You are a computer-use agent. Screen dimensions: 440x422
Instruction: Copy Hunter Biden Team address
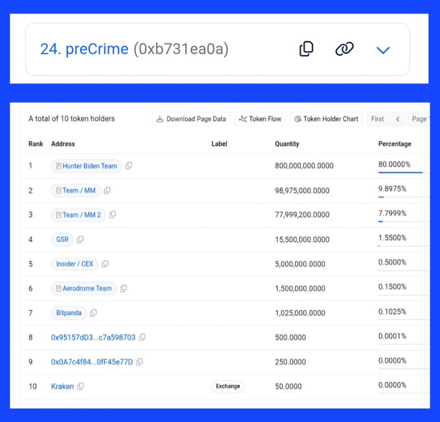[x=129, y=166]
